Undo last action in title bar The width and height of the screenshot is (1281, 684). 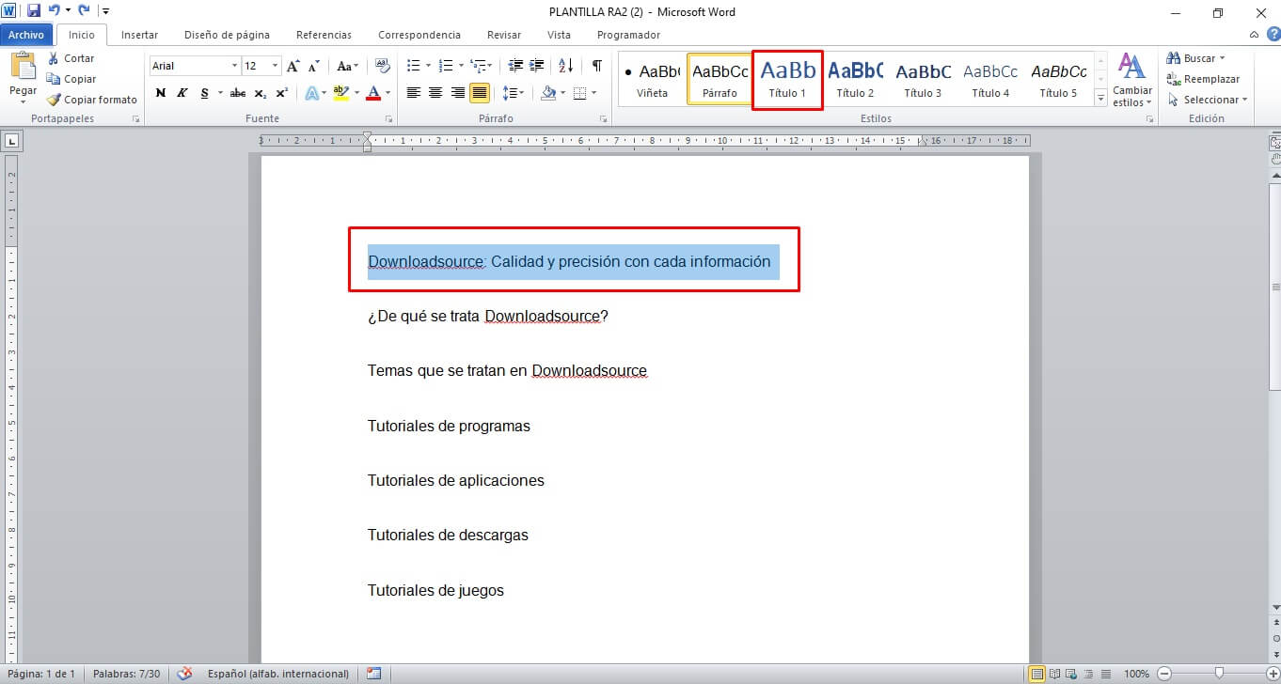point(55,11)
